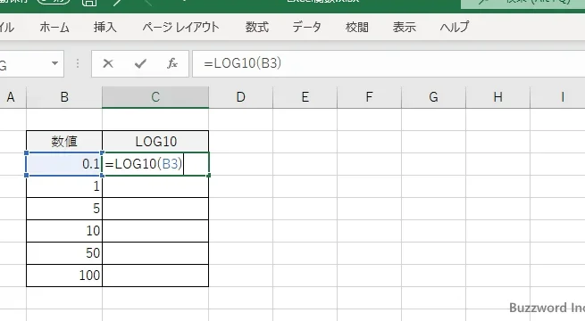Select the cell containing 0.1
The width and height of the screenshot is (585, 321).
point(64,164)
